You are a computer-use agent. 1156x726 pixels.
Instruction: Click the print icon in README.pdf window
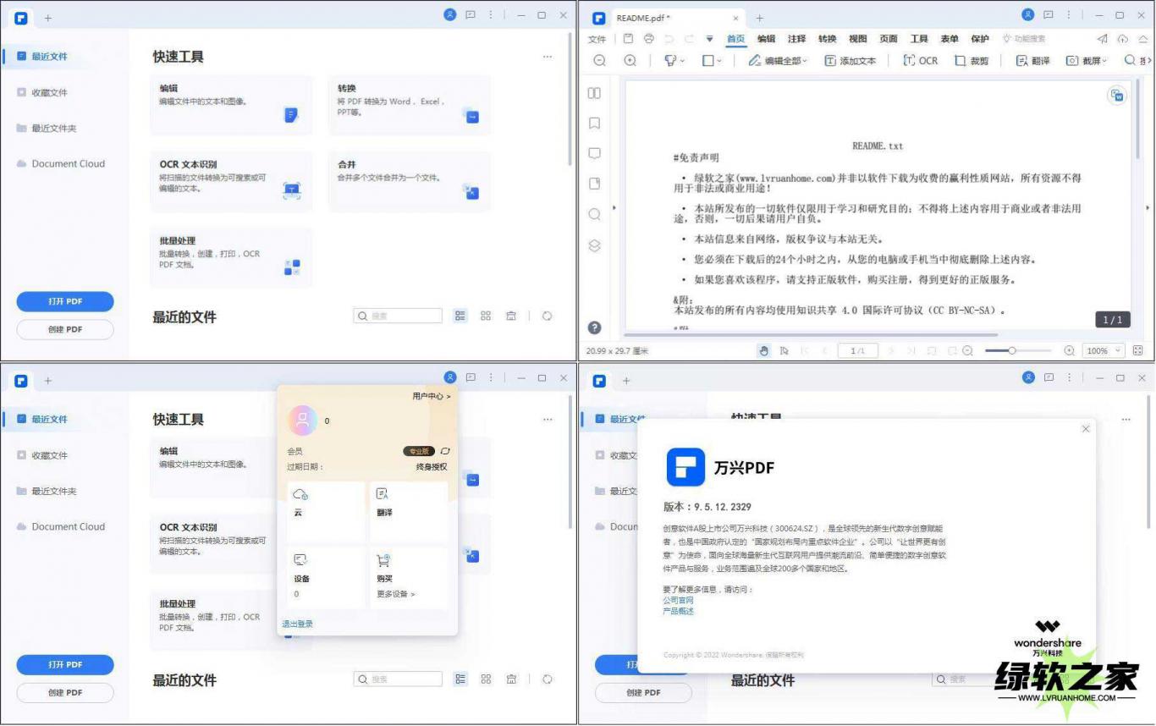click(x=649, y=39)
